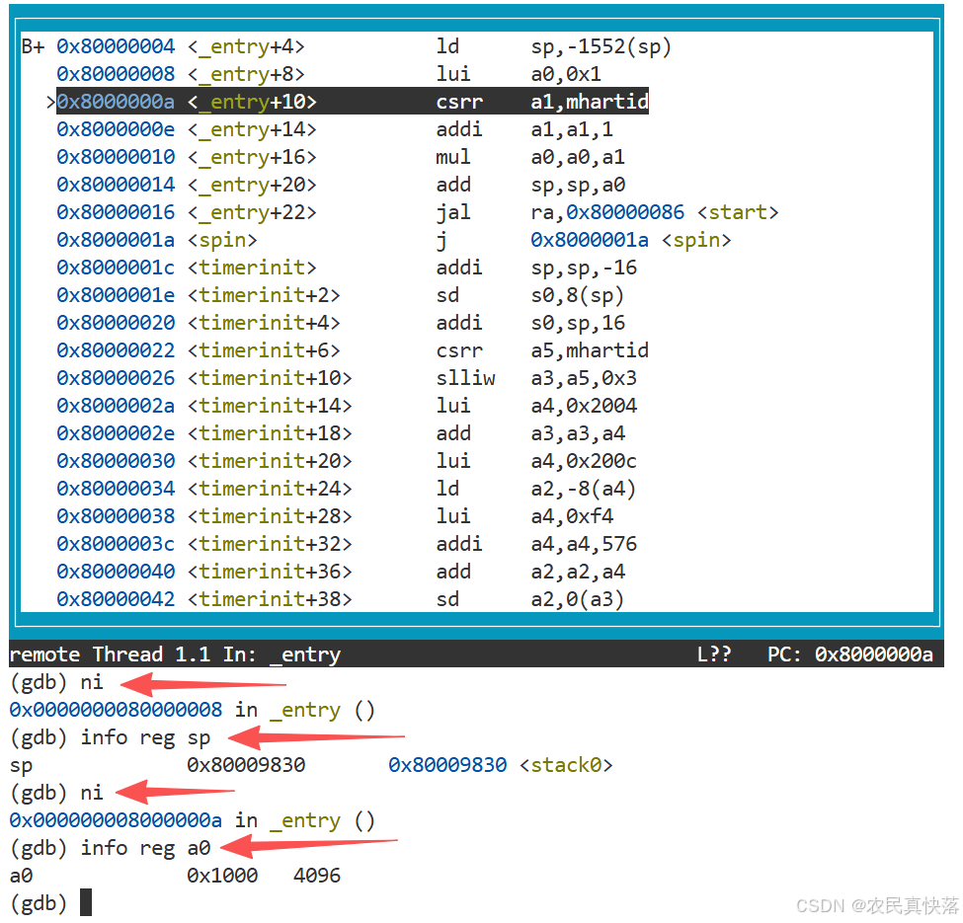
Task: Click the red arrow beside first ni command
Action: pyautogui.click(x=209, y=682)
